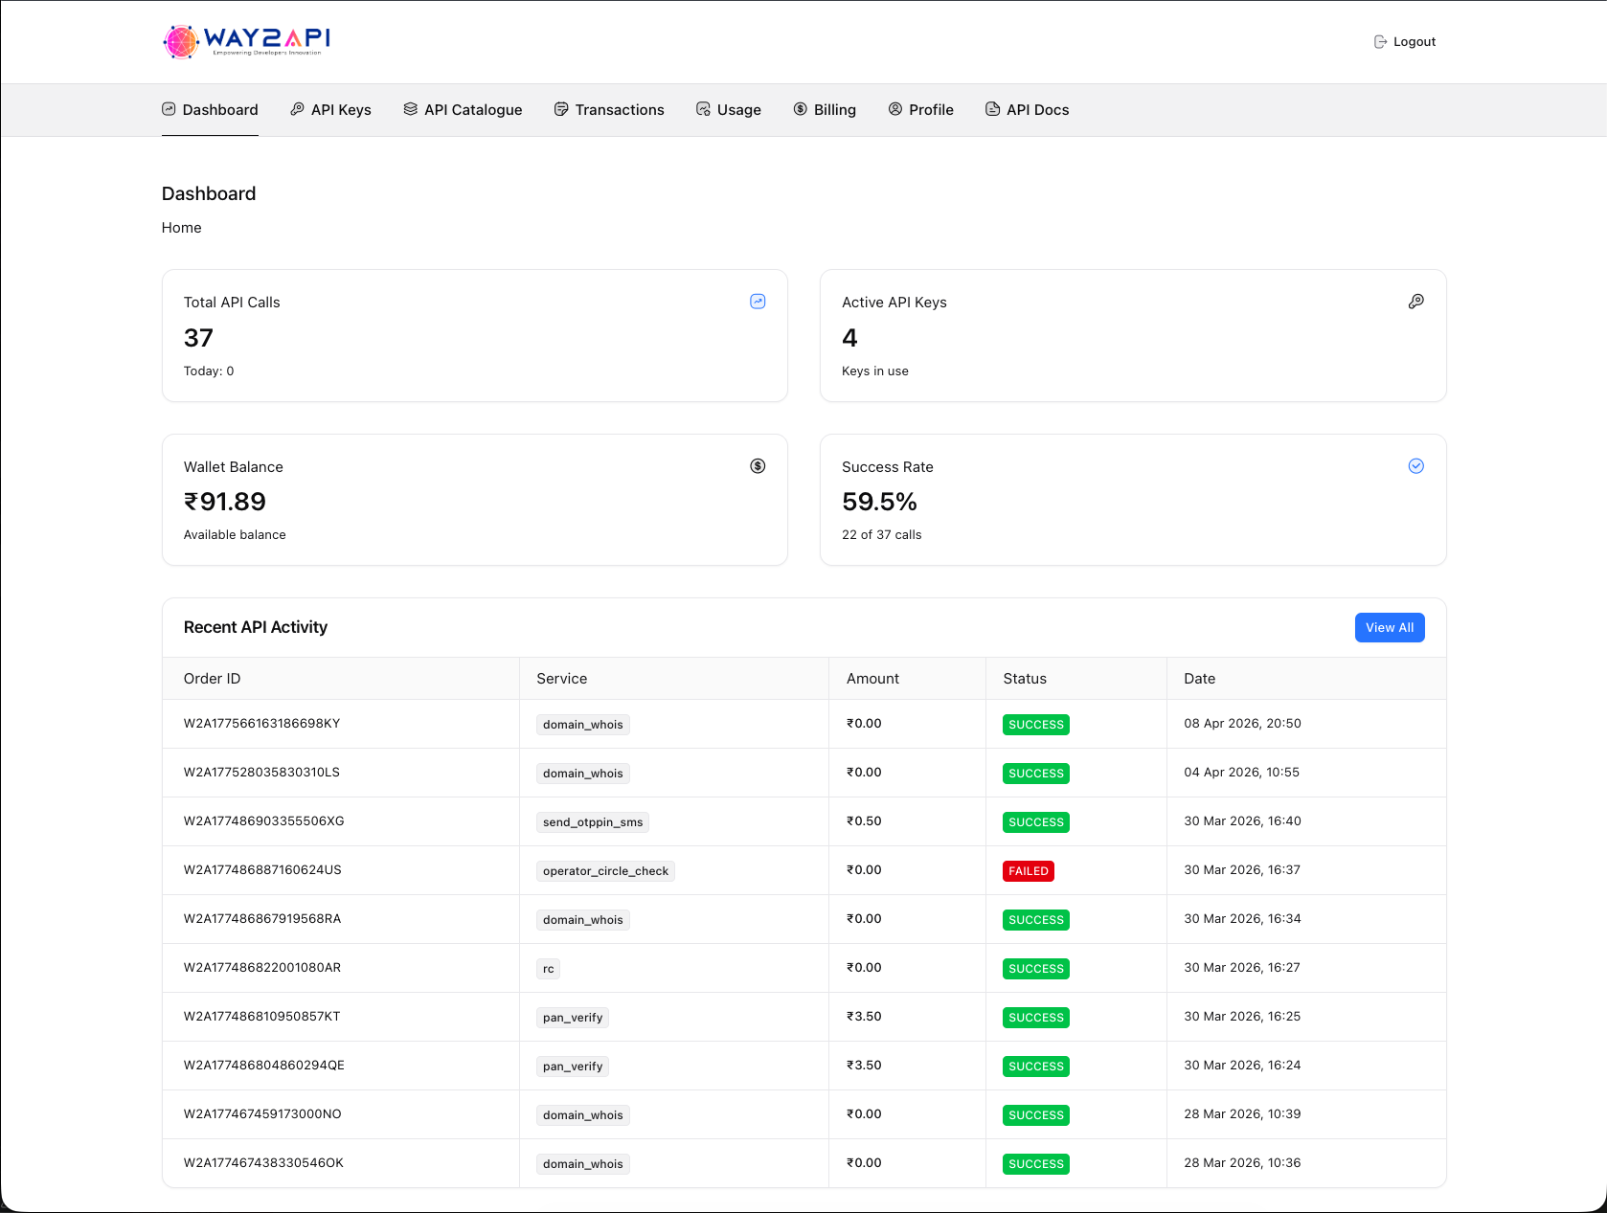Click the key icon on Active API Keys card
Screen dimensions: 1607x1213
pos(1415,302)
